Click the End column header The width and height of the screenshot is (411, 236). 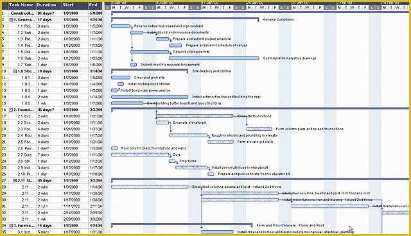click(96, 5)
